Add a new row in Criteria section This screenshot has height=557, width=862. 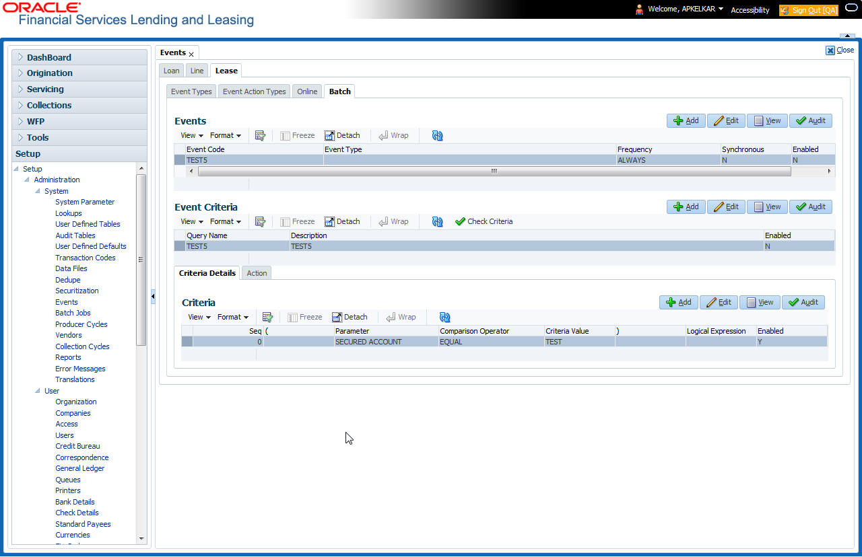tap(679, 302)
